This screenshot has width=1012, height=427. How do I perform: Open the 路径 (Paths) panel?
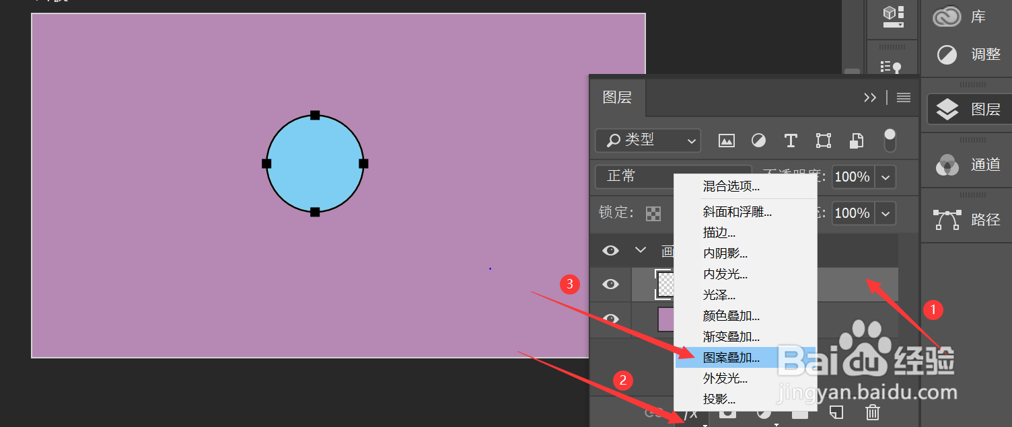pyautogui.click(x=966, y=219)
